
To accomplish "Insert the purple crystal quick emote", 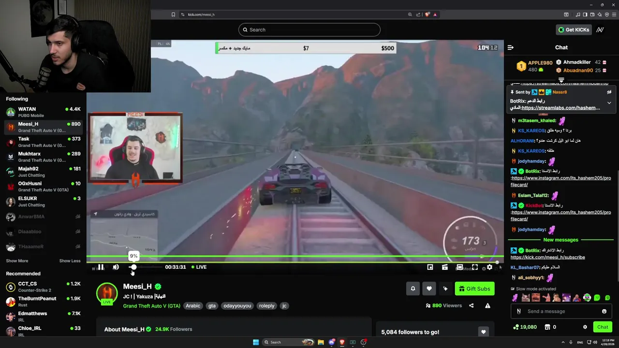I will (x=515, y=298).
